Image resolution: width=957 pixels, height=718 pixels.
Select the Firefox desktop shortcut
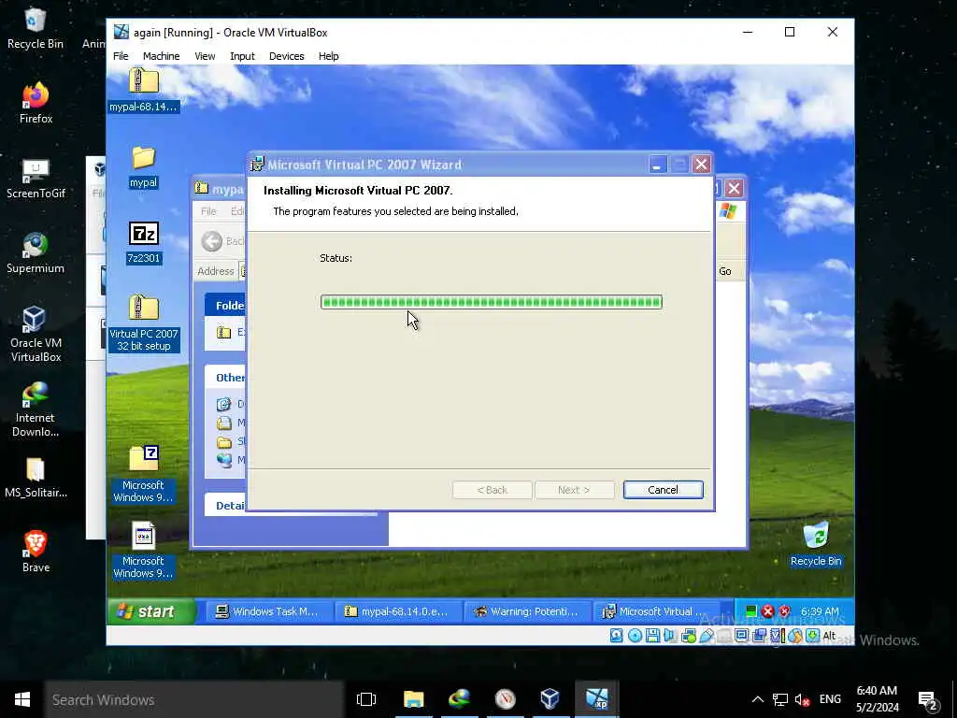[x=36, y=103]
